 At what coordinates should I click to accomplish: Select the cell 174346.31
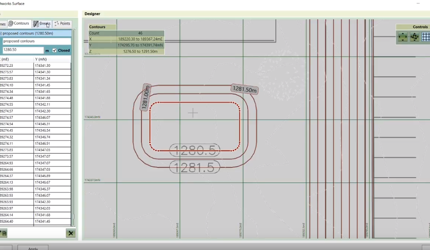pos(52,124)
